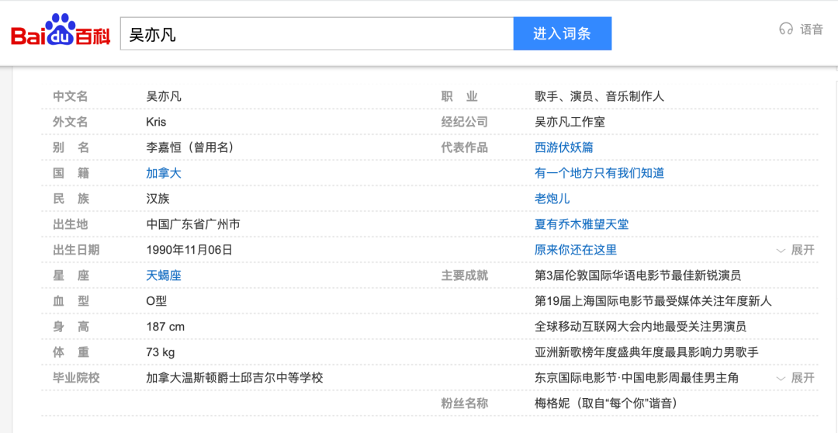Expand the 主要成就 list with 展开
The width and height of the screenshot is (838, 433).
[x=796, y=378]
